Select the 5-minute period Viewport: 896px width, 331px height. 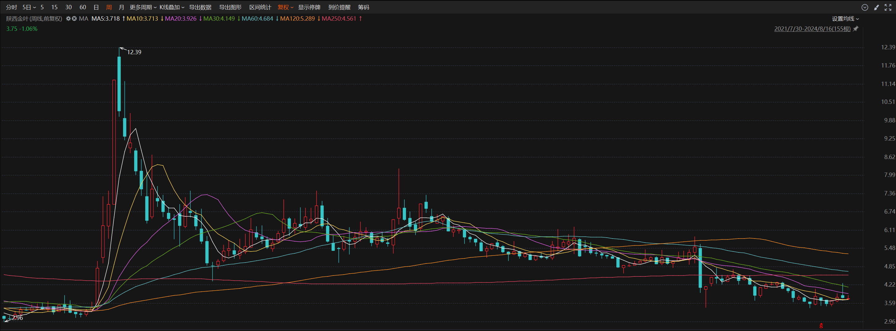pyautogui.click(x=42, y=7)
